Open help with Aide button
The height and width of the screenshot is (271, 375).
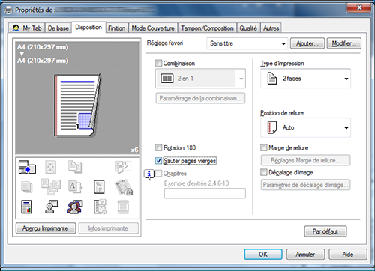pyautogui.click(x=348, y=255)
